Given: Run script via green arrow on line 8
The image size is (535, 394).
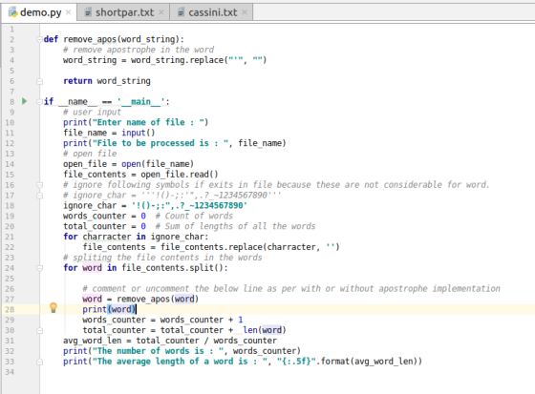Looking at the screenshot, I should pos(24,101).
